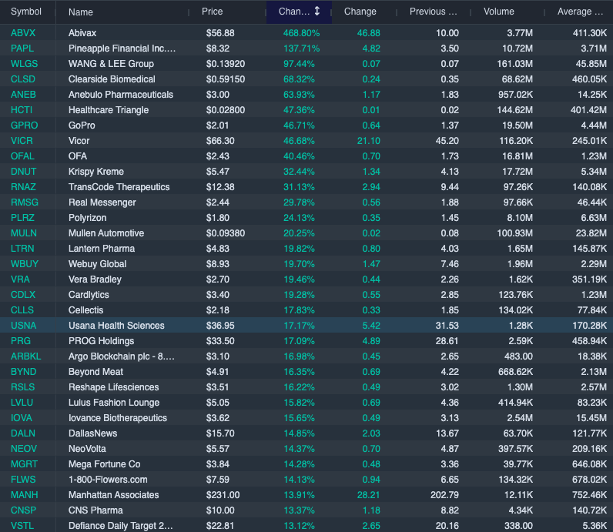Click the GoPro price $2.01
The width and height of the screenshot is (613, 532).
(x=217, y=125)
